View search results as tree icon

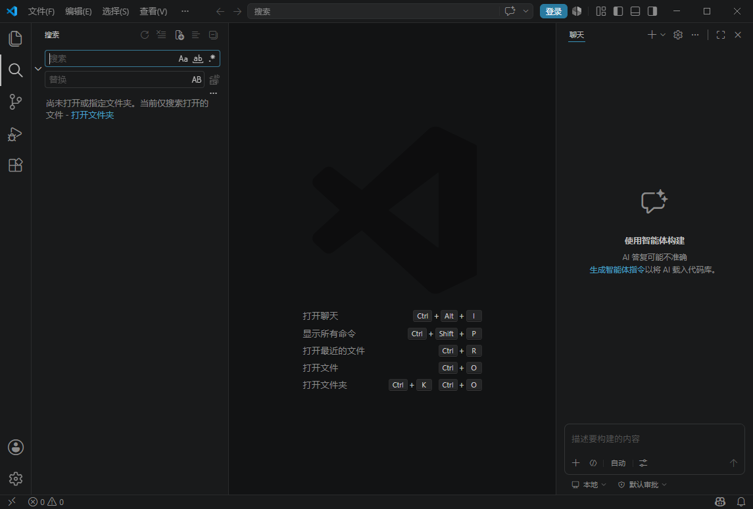point(196,35)
